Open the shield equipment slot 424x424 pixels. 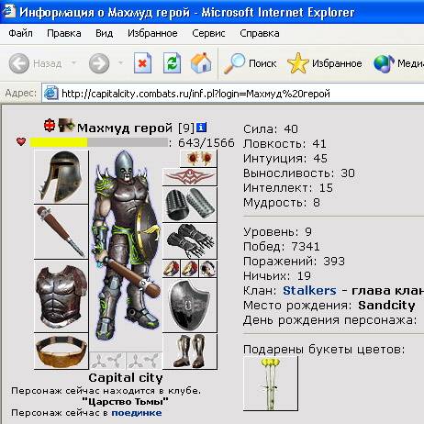pos(190,305)
